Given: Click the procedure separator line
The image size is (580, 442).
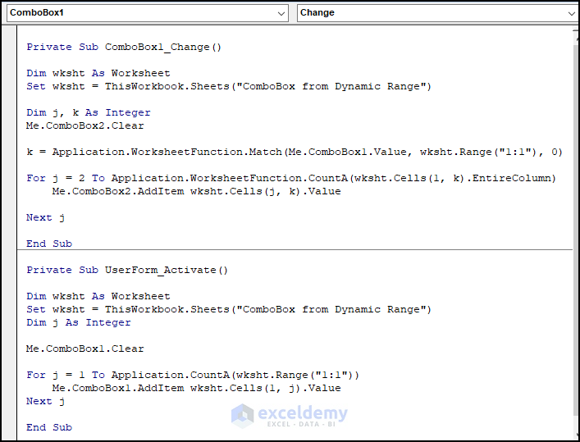Looking at the screenshot, I should pos(295,250).
